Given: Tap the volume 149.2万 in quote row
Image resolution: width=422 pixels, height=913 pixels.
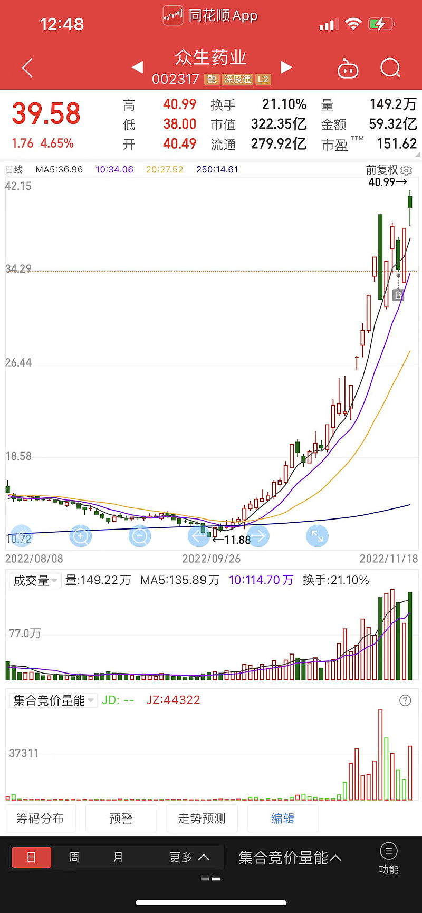Looking at the screenshot, I should coord(394,104).
